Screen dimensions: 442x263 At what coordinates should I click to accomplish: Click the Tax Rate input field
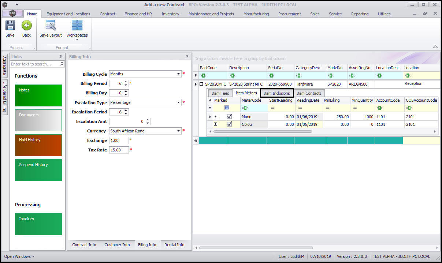tap(119, 150)
